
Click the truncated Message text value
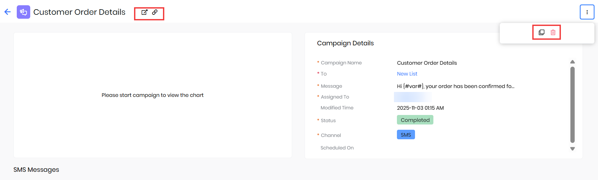click(x=455, y=86)
